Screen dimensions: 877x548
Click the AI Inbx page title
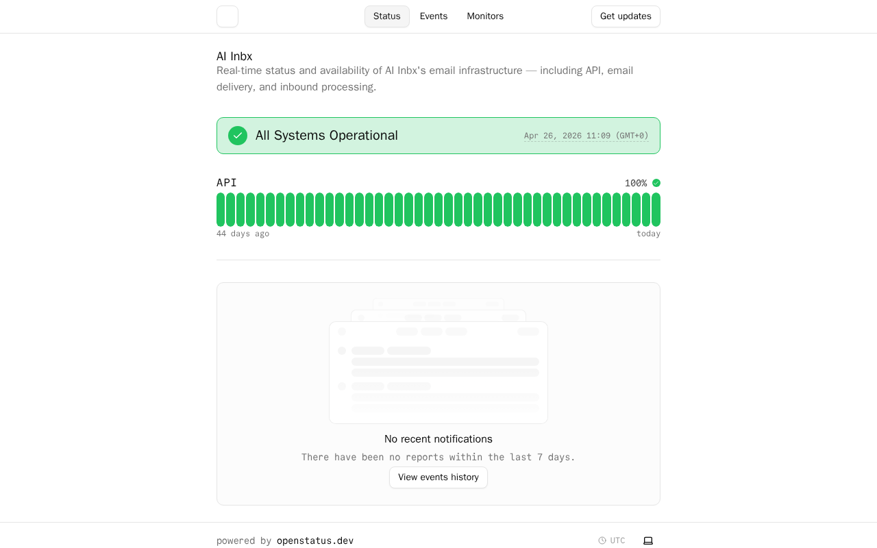[x=234, y=56]
